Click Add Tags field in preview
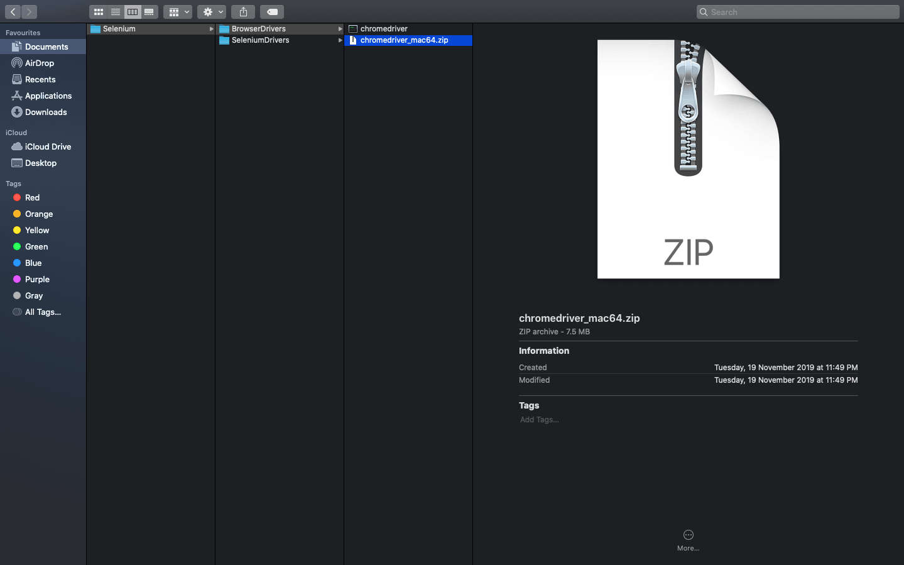Screen dimensions: 904x565 540,420
